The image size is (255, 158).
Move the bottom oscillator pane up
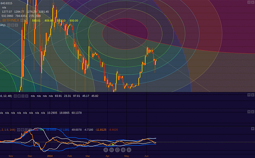click(x=253, y=129)
